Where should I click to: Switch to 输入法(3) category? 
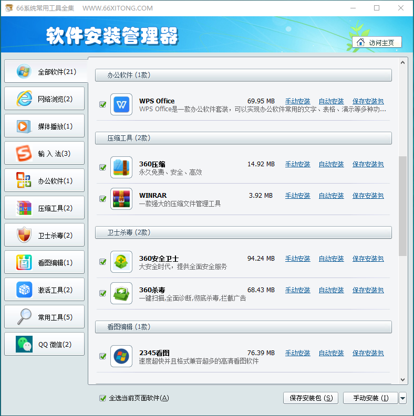click(x=44, y=153)
